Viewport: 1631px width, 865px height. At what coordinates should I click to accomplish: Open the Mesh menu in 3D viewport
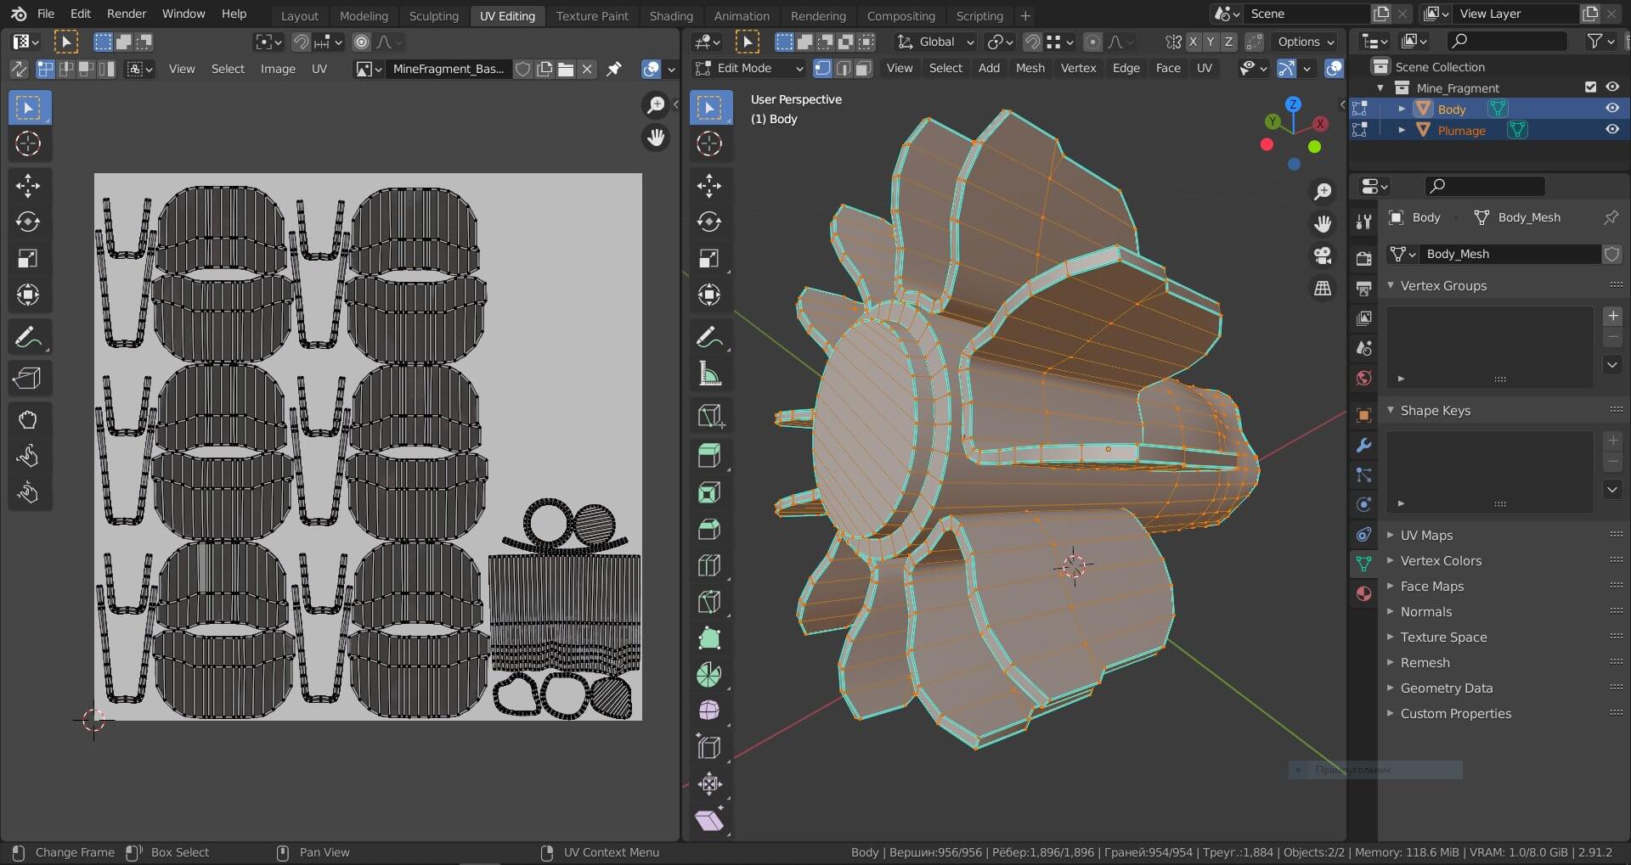pos(1030,68)
